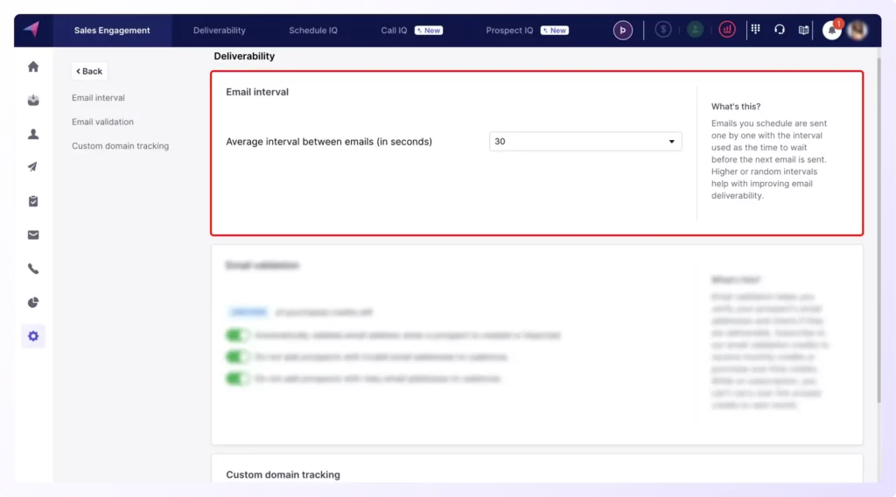This screenshot has width=896, height=497.
Task: Click the paper-plane app logo
Action: tap(32, 29)
